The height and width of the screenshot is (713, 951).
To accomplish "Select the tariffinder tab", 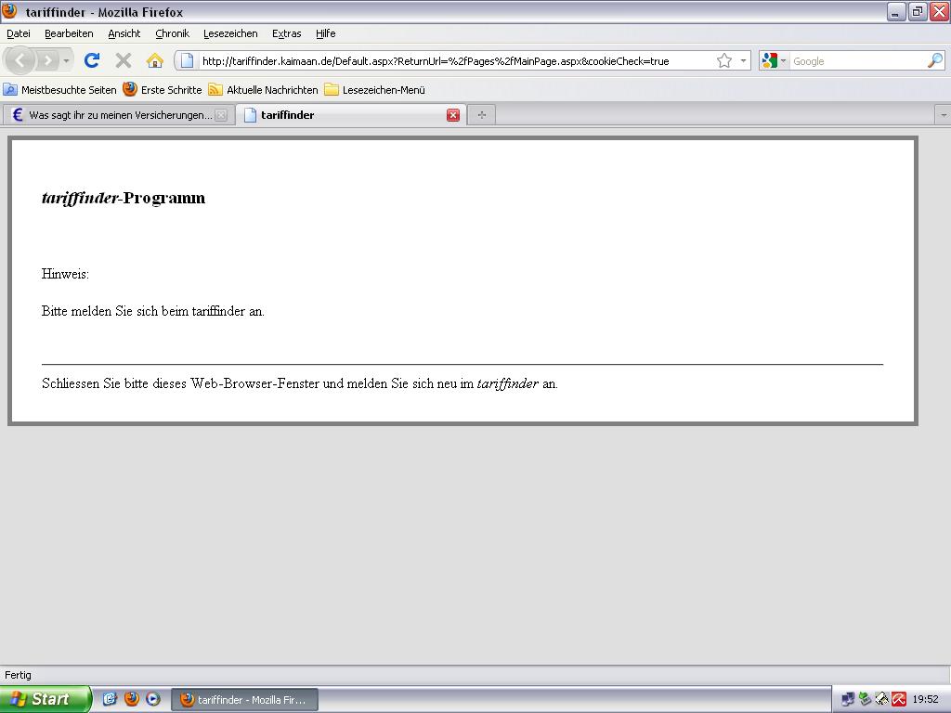I will (x=350, y=115).
